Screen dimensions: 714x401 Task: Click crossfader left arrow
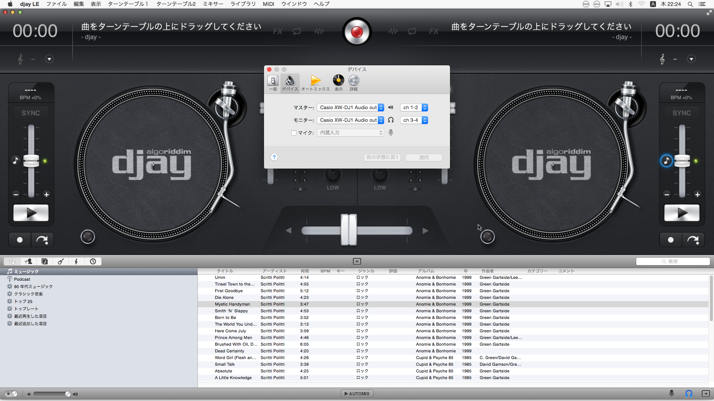point(289,231)
